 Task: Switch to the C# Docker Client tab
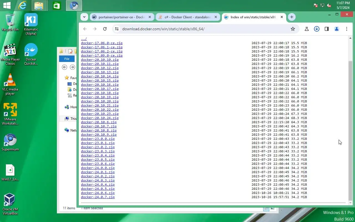point(188,17)
